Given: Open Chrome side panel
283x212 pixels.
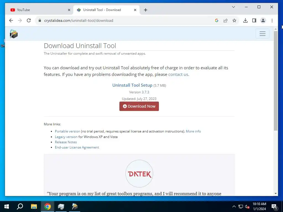Looking at the screenshot, I should click(x=254, y=20).
